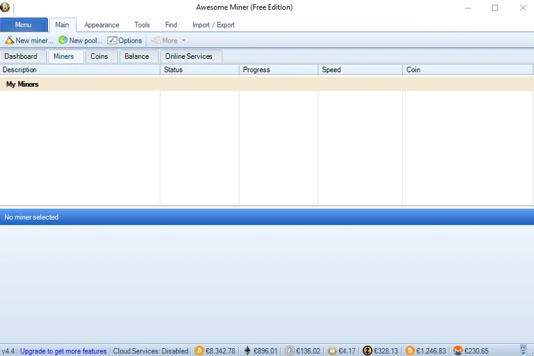
Task: Close the Awesome Miner window
Action: pos(523,7)
